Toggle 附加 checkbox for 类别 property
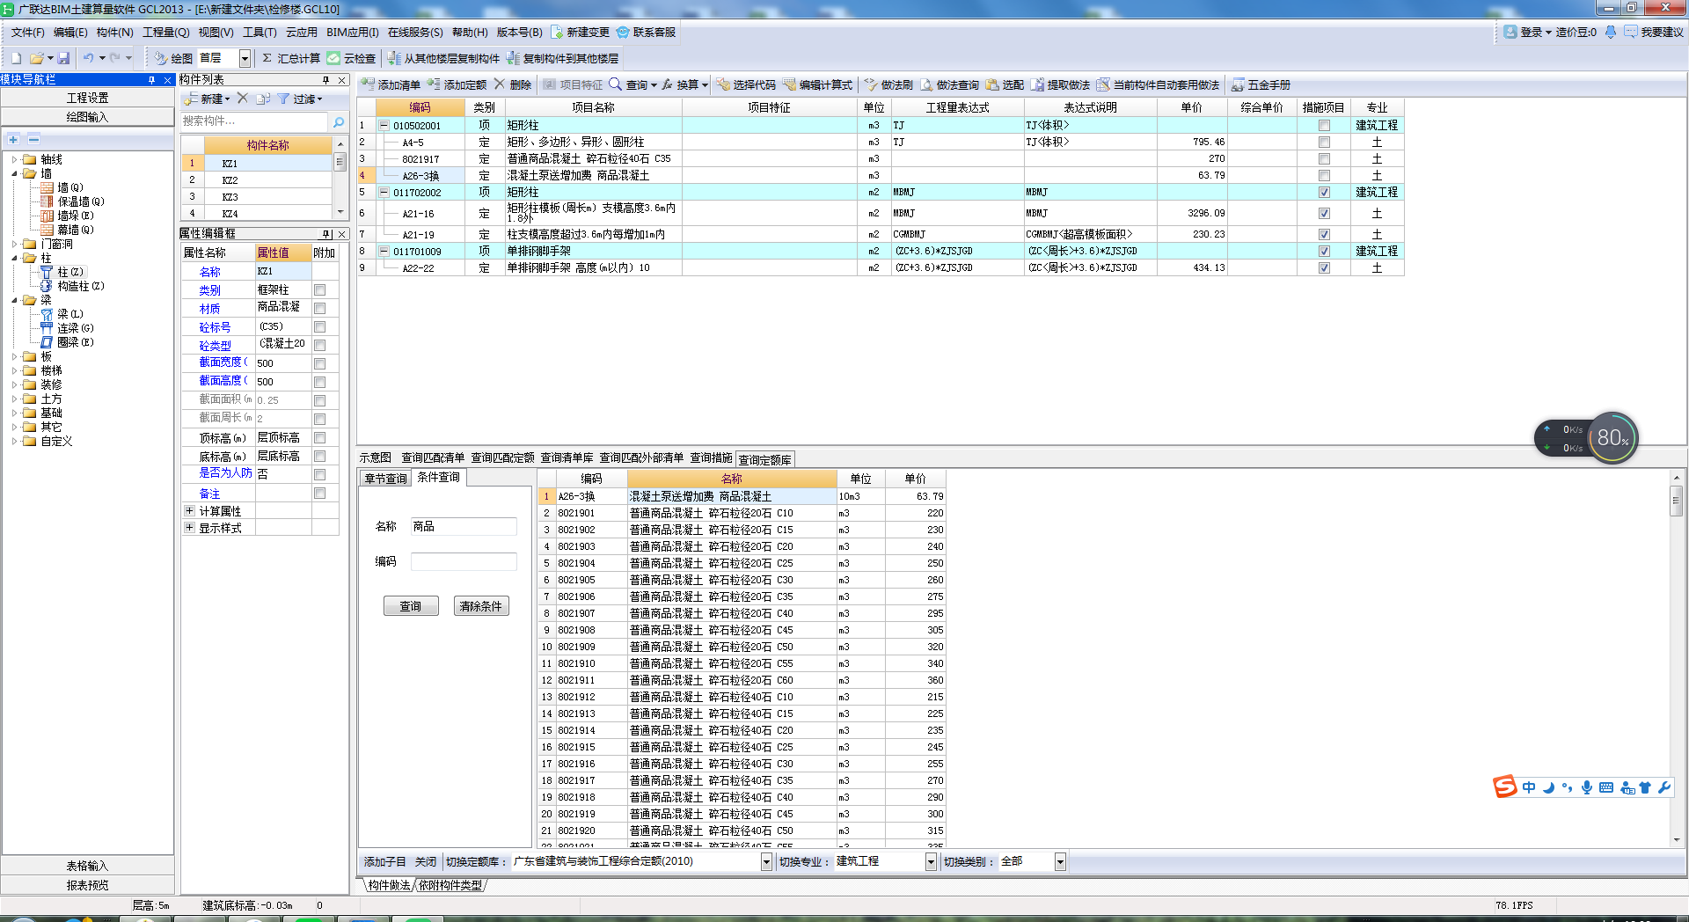The image size is (1689, 922). pyautogui.click(x=320, y=290)
